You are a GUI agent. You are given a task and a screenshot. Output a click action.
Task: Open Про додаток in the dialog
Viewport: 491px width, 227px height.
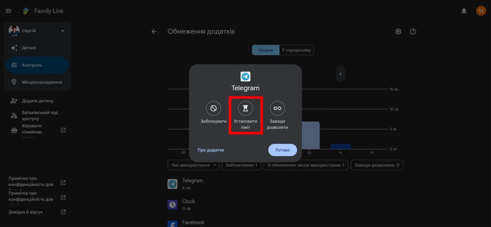pyautogui.click(x=211, y=150)
